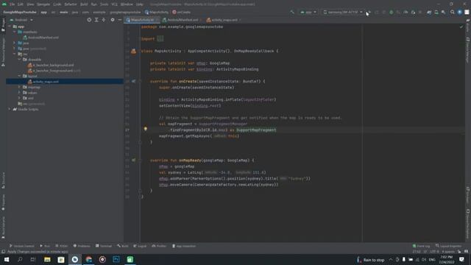Viewport: 471px width, 265px height.
Task: Open Windows Start menu
Action: coord(7,259)
